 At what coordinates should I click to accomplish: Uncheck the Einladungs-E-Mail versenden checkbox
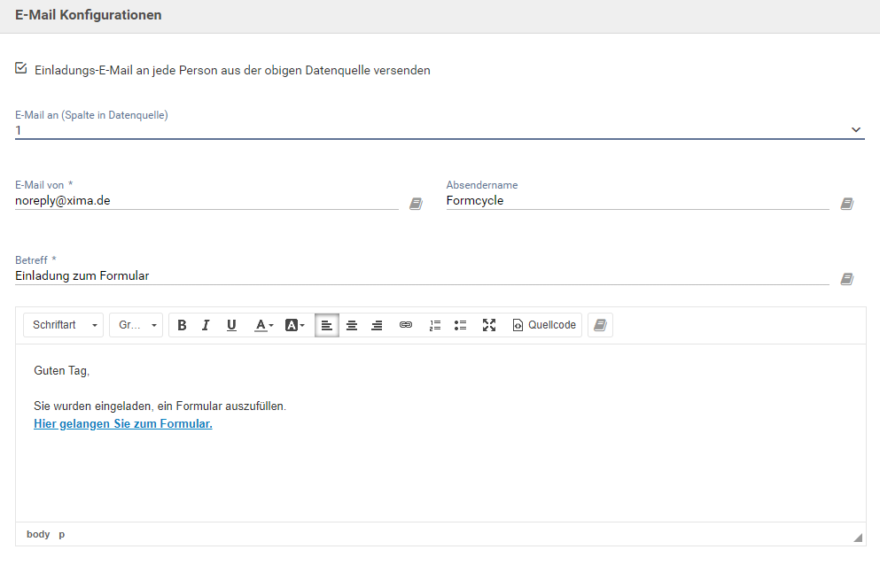pos(21,68)
